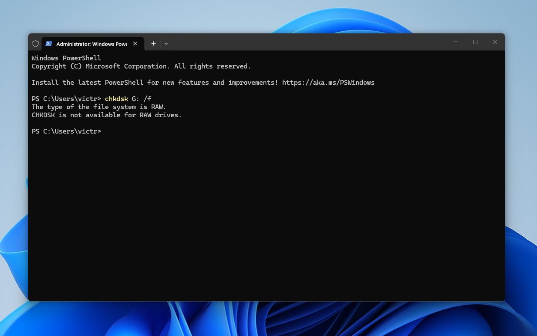The width and height of the screenshot is (537, 336).
Task: Close the Administrator: Windows PowerShell tab
Action: point(135,44)
